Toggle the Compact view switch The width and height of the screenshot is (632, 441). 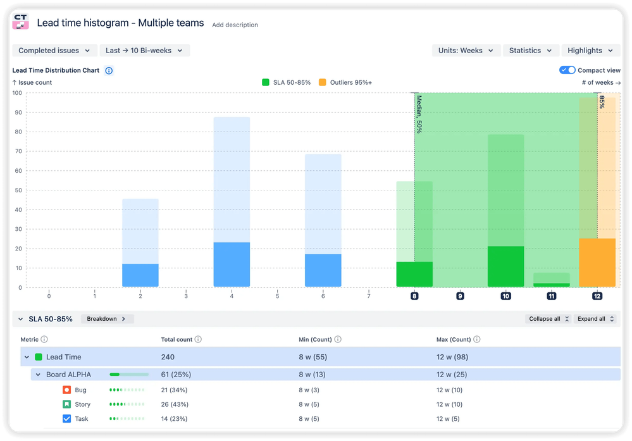coord(567,70)
